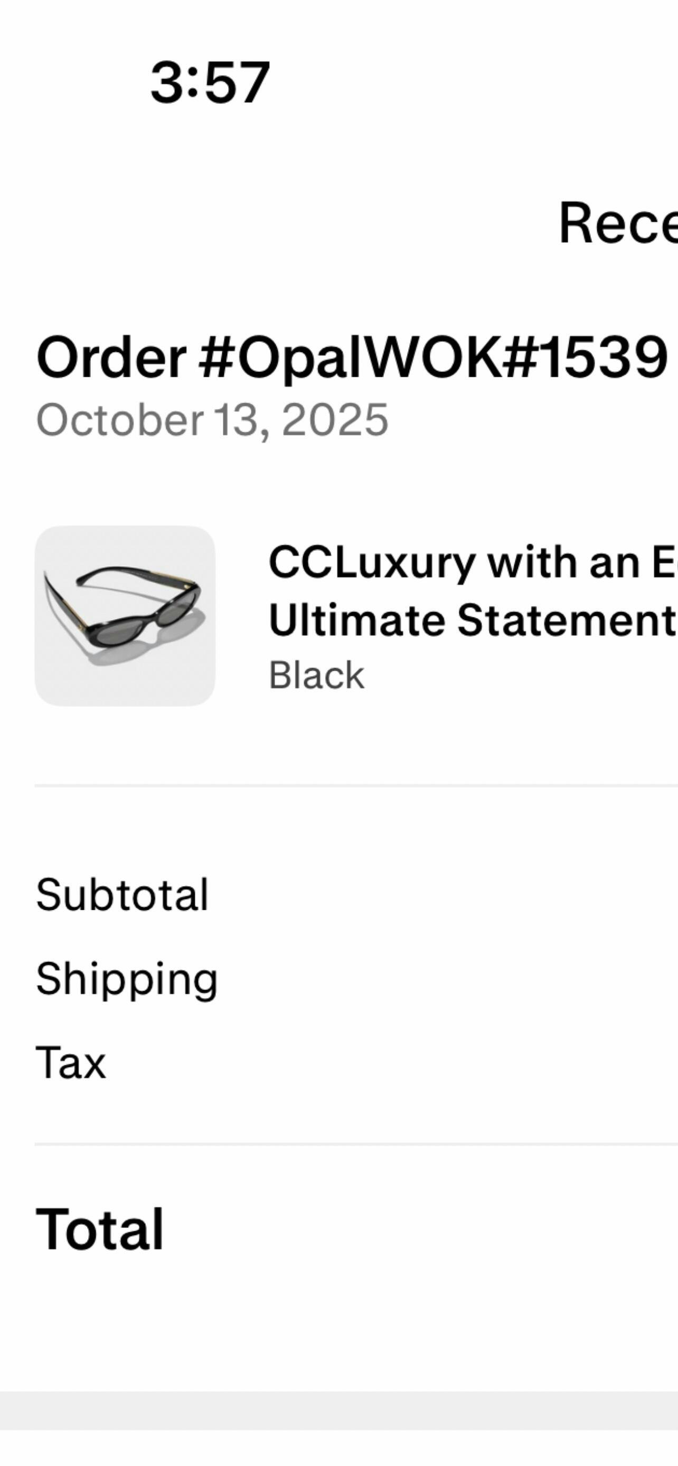Viewport: 678px width, 1466px height.
Task: Tap the October 13, 2025 order date
Action: pos(212,420)
